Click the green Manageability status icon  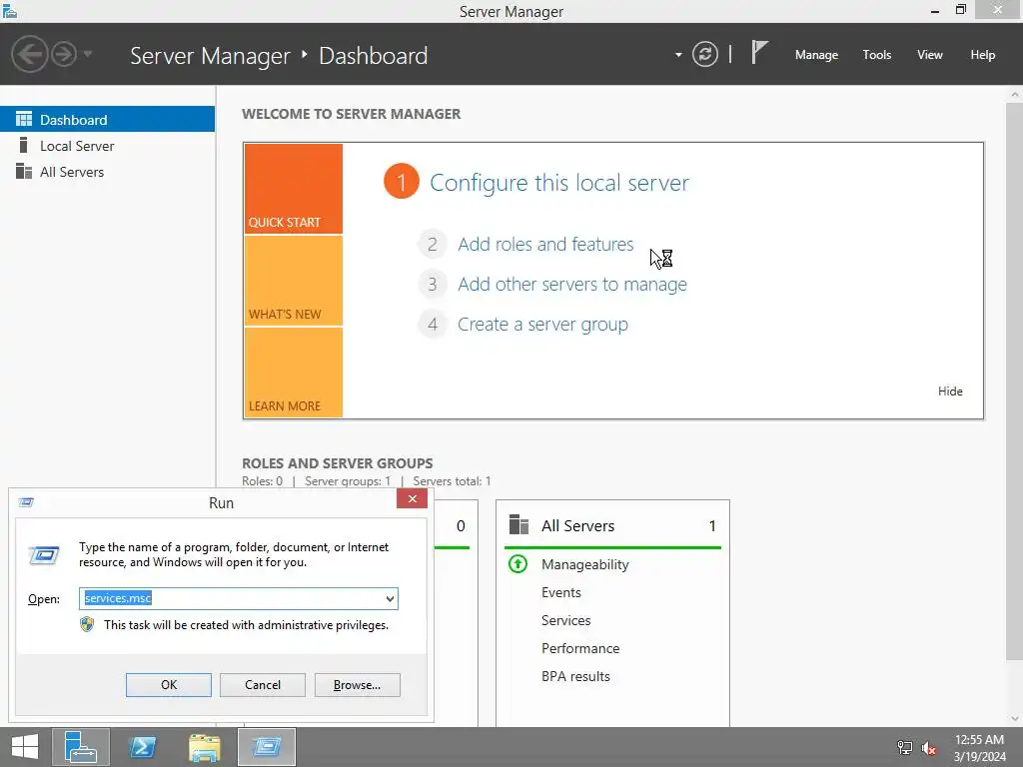coord(518,563)
